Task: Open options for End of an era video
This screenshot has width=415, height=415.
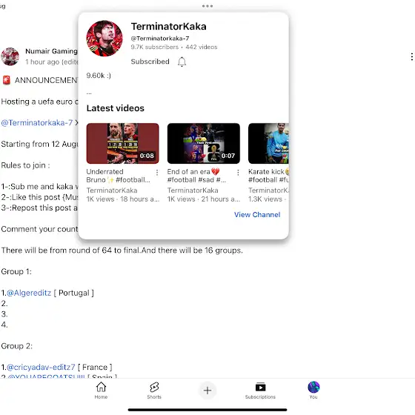Action: click(x=238, y=173)
